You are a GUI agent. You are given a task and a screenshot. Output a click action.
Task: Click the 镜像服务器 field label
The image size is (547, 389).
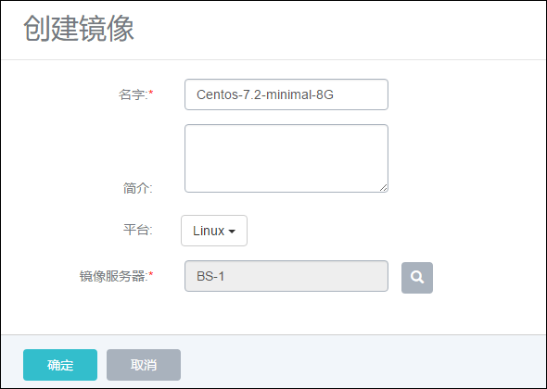pos(114,276)
